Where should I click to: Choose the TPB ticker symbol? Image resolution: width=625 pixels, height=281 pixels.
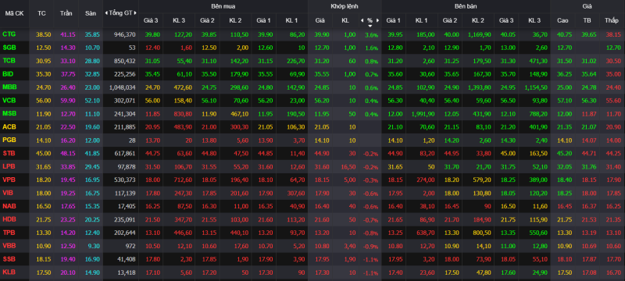(9, 233)
